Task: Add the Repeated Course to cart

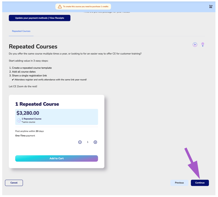Action: [x=57, y=158]
